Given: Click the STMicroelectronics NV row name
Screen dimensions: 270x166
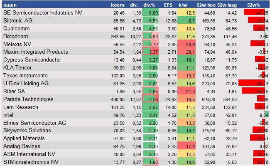Looking at the screenshot, I should click(31, 162).
